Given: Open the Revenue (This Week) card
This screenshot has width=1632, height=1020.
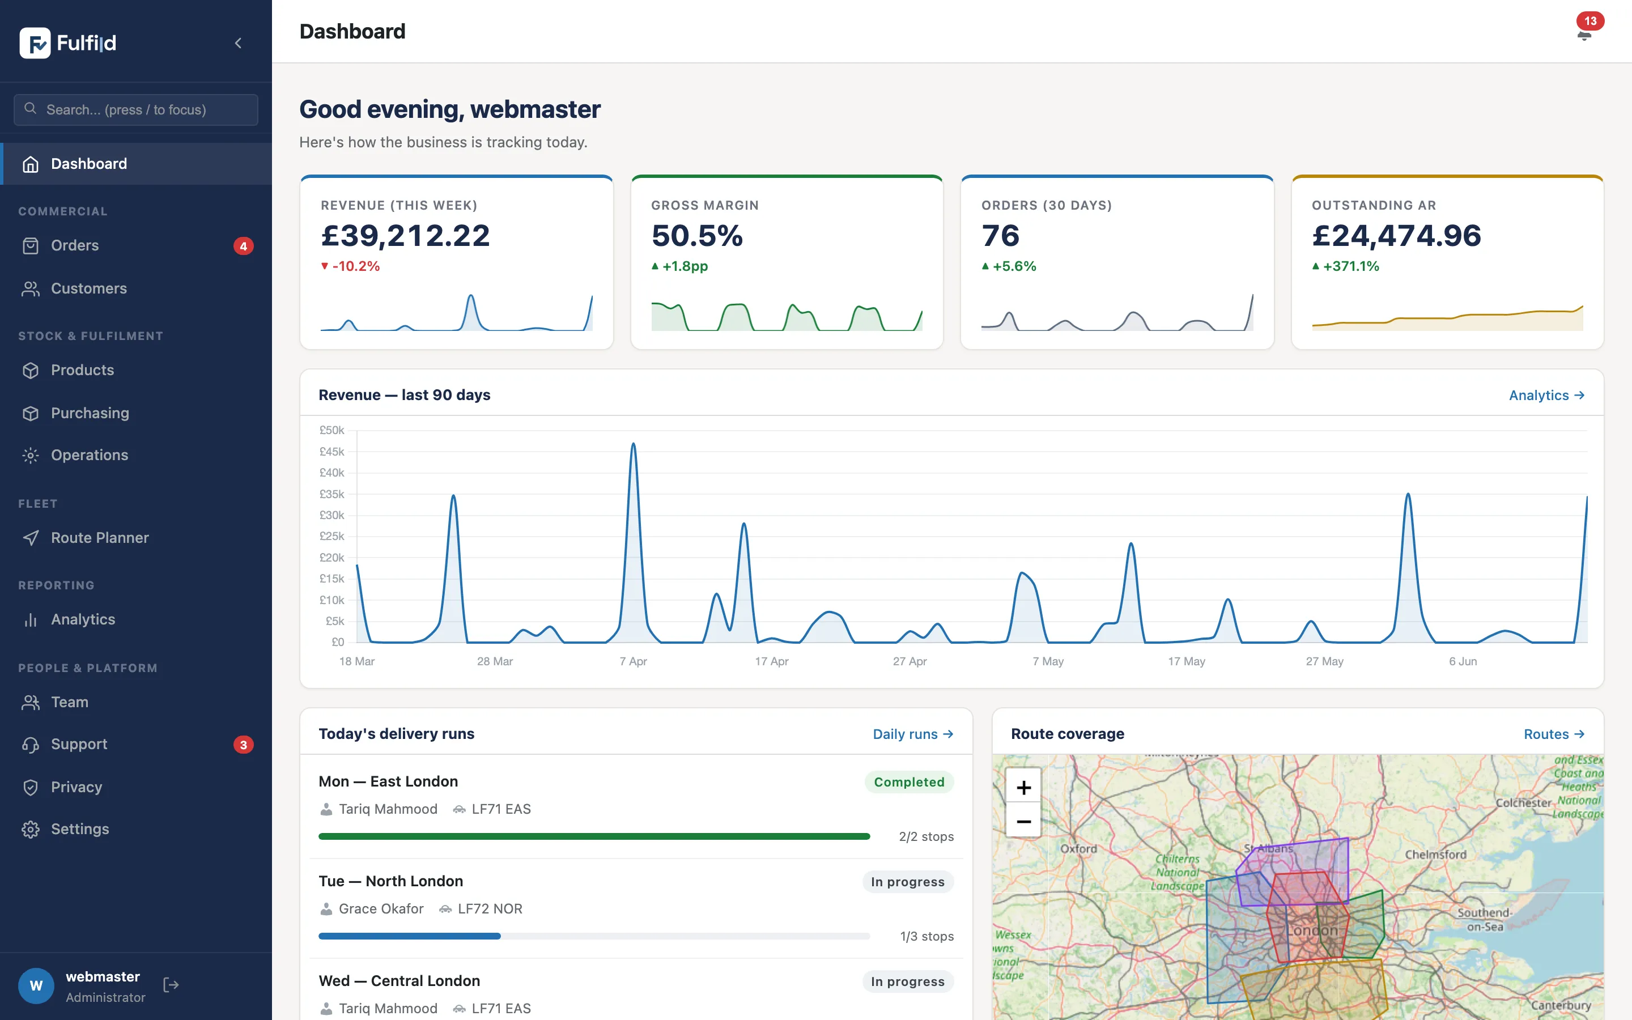Looking at the screenshot, I should (x=457, y=262).
